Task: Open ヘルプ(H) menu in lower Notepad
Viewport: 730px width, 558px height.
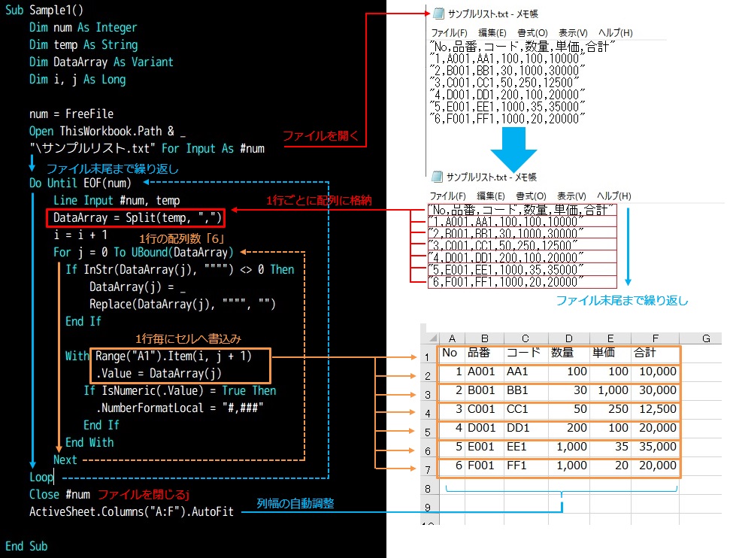Action: 614,196
